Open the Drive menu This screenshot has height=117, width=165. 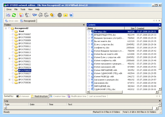pos(9,9)
